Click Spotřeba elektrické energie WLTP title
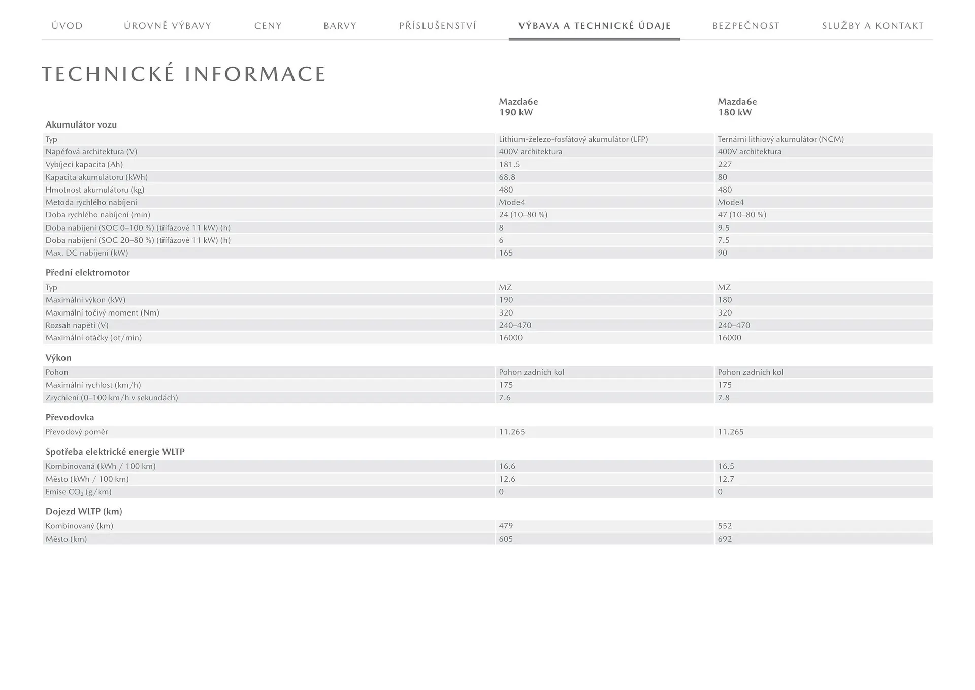The height and width of the screenshot is (690, 975). tap(115, 452)
